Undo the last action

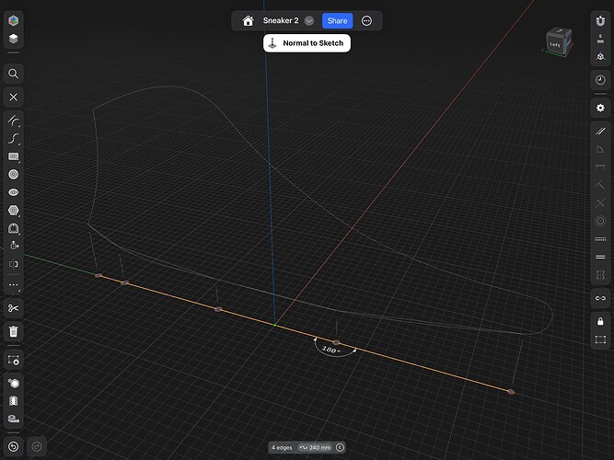pyautogui.click(x=13, y=447)
